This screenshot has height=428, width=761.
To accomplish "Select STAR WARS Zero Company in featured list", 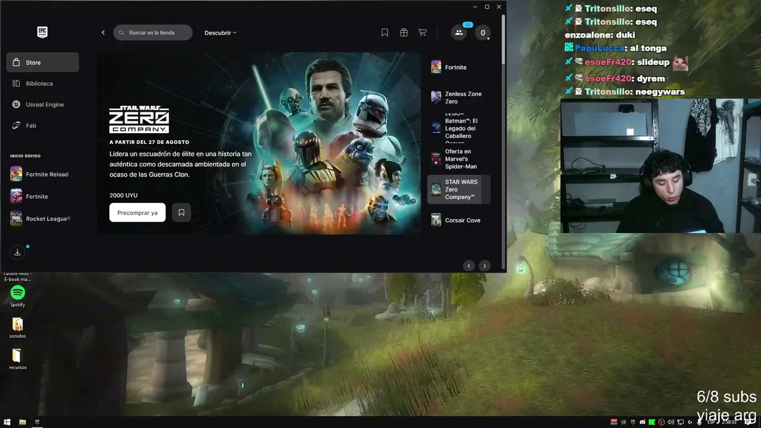I will pos(459,190).
